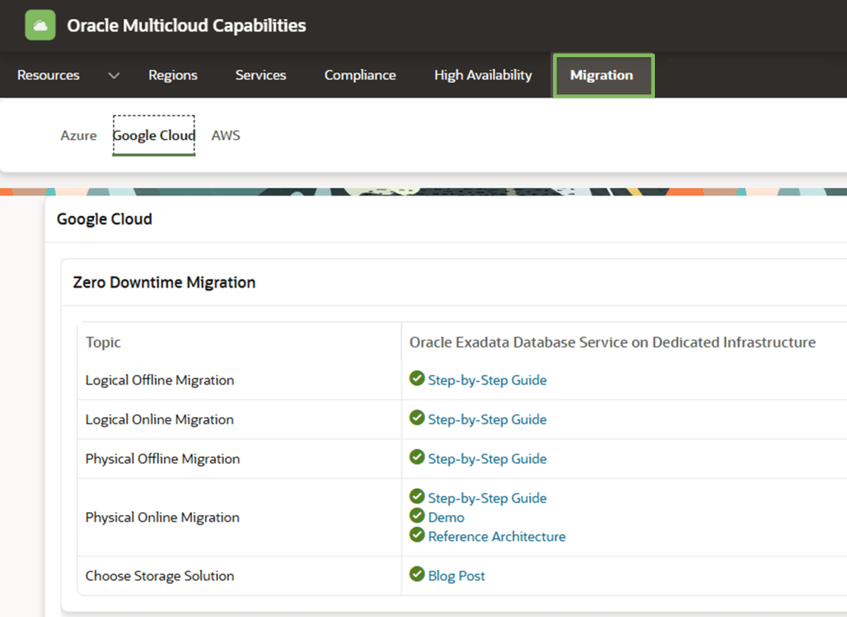Click green checkmark beside Logical Online Migration guide
This screenshot has width=847, height=617.
[x=417, y=418]
